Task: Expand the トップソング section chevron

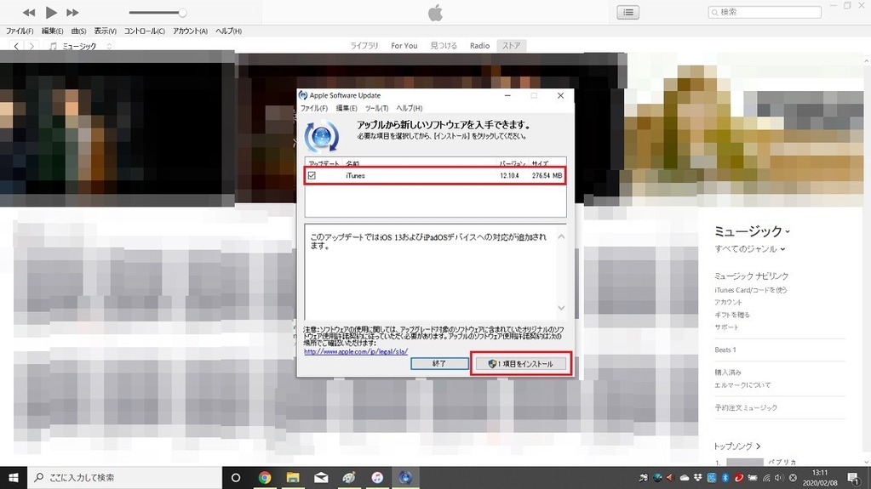Action: pyautogui.click(x=758, y=446)
